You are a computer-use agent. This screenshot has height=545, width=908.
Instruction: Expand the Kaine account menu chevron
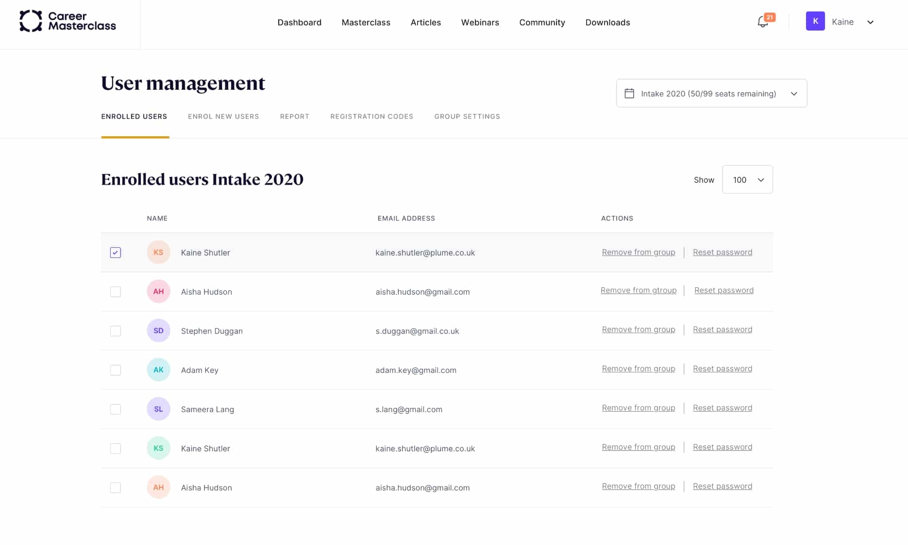(x=870, y=22)
